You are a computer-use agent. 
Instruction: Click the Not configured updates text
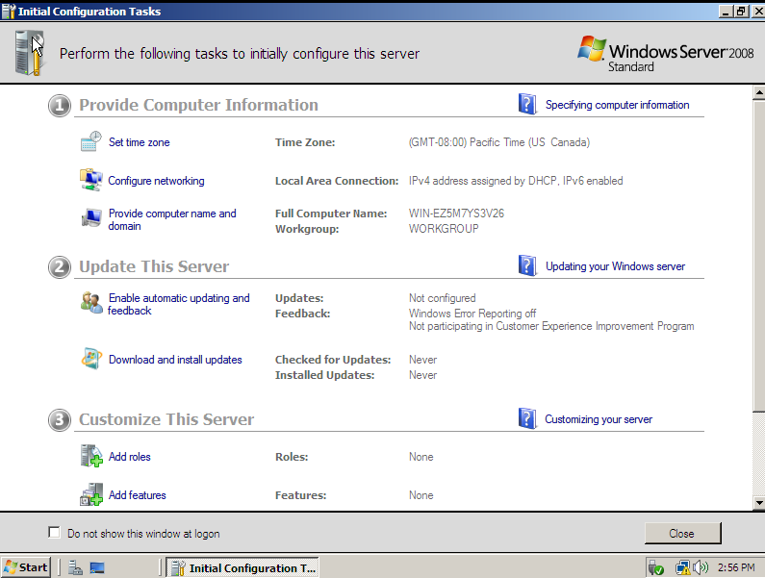442,298
